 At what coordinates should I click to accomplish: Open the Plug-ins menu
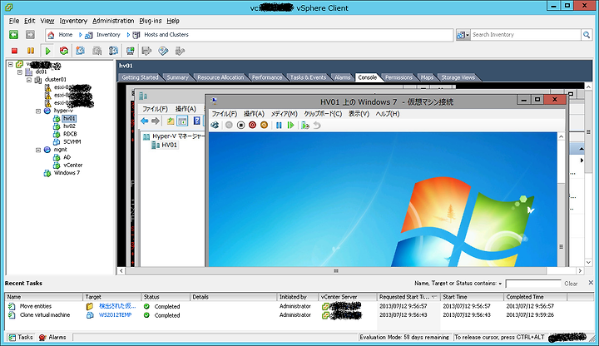point(151,21)
